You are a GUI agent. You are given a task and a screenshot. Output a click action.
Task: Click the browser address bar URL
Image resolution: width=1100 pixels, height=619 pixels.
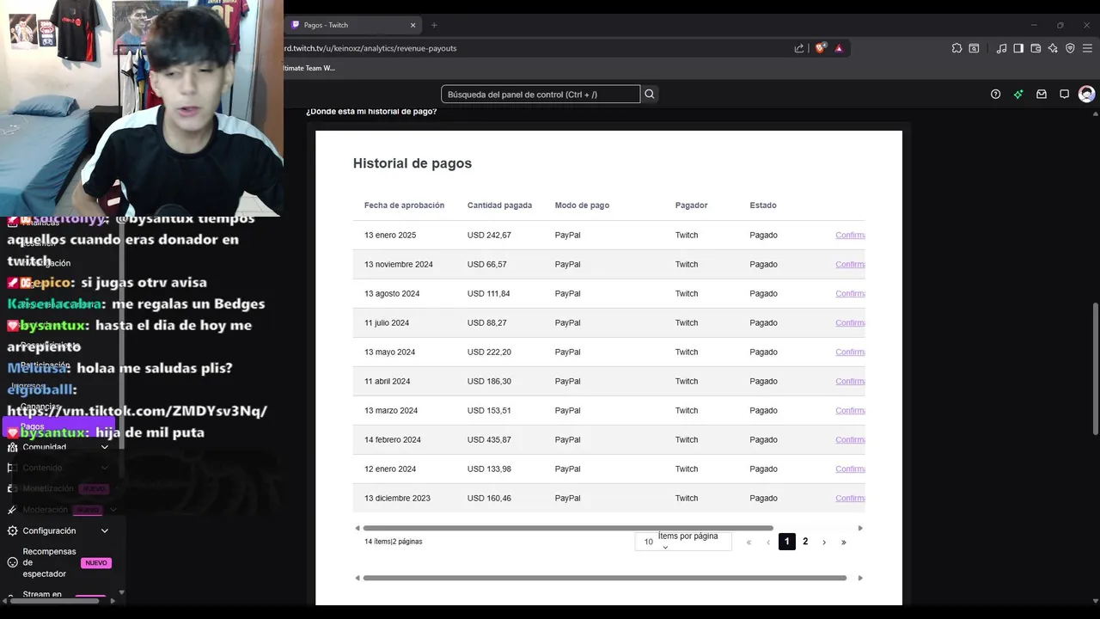[x=371, y=48]
